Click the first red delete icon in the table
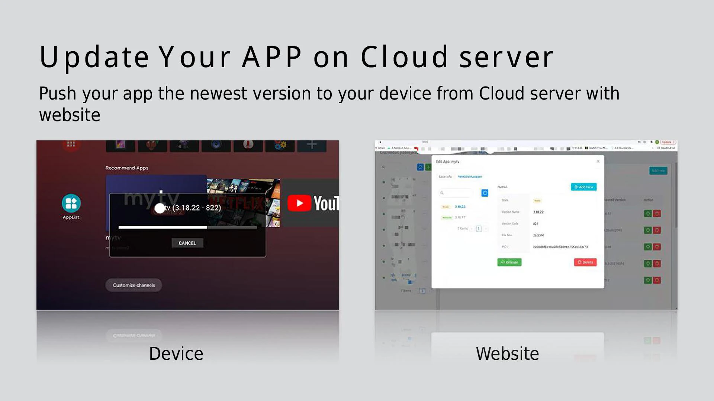This screenshot has width=714, height=401. (x=657, y=213)
